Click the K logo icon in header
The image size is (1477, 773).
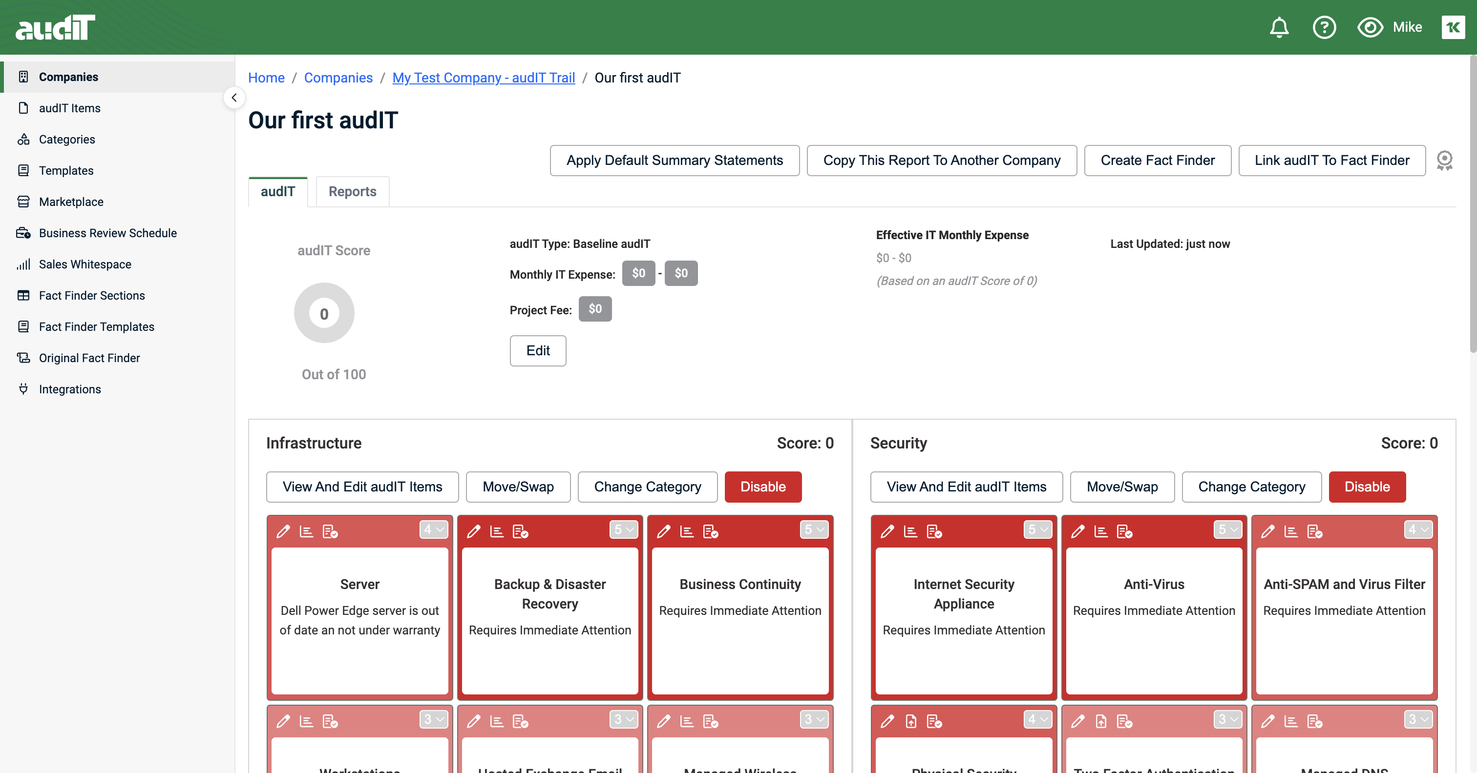[x=1453, y=27]
